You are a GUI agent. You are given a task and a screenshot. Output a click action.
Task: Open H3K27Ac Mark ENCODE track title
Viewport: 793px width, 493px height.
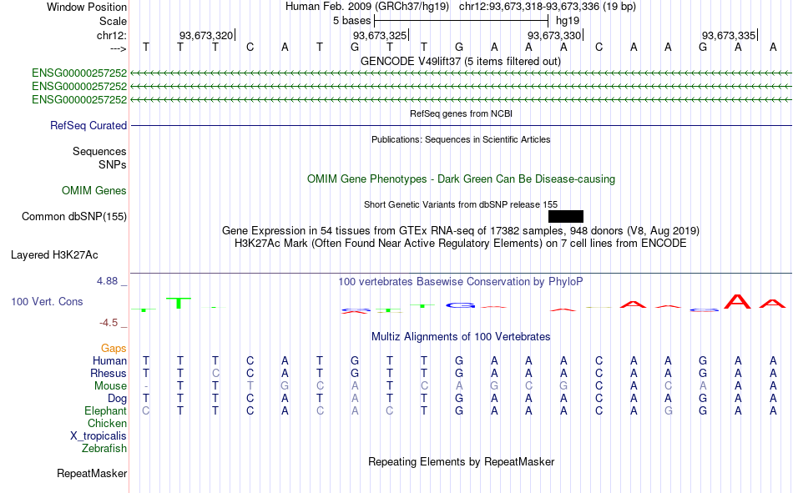coord(460,244)
